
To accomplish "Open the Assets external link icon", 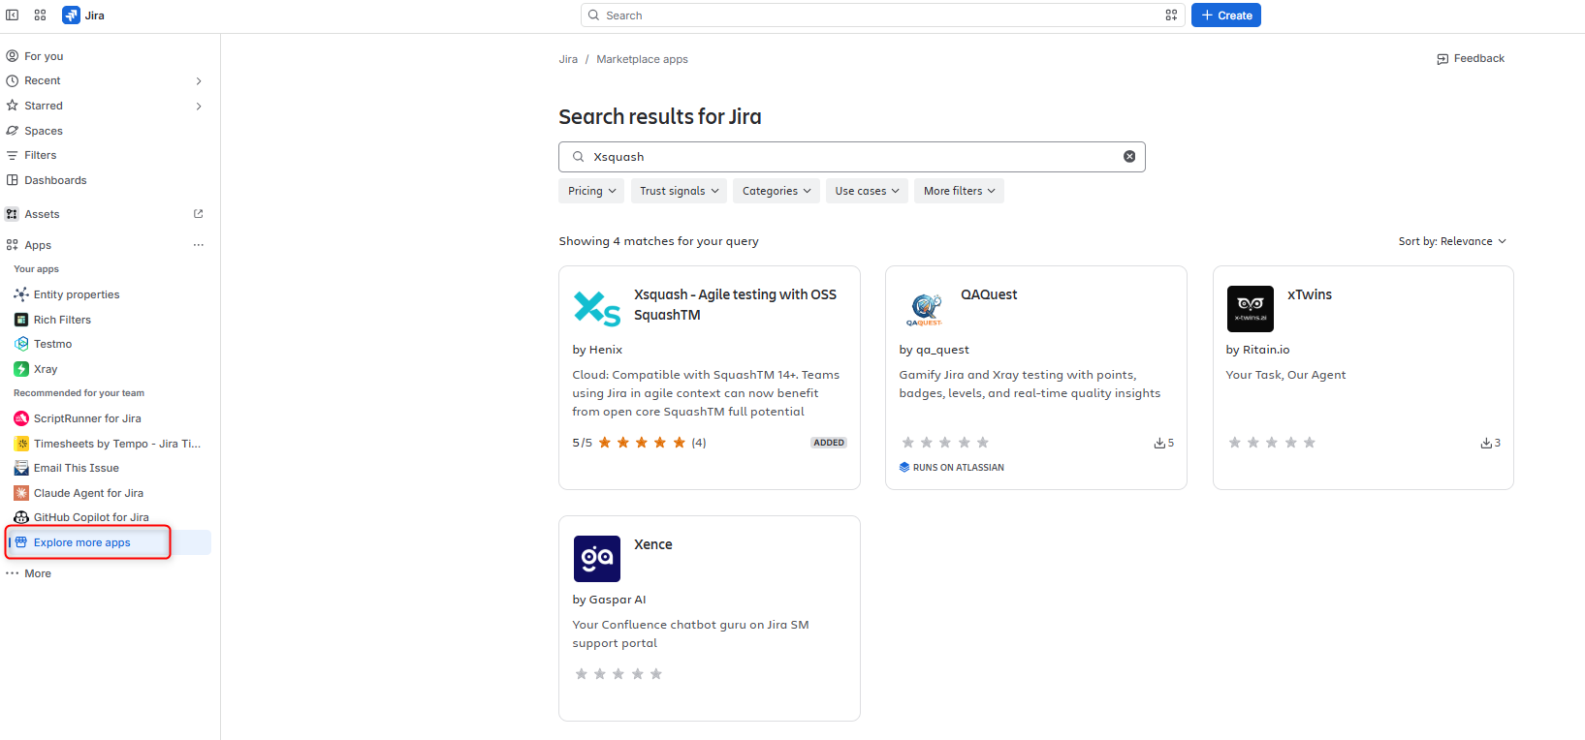I will 199,214.
